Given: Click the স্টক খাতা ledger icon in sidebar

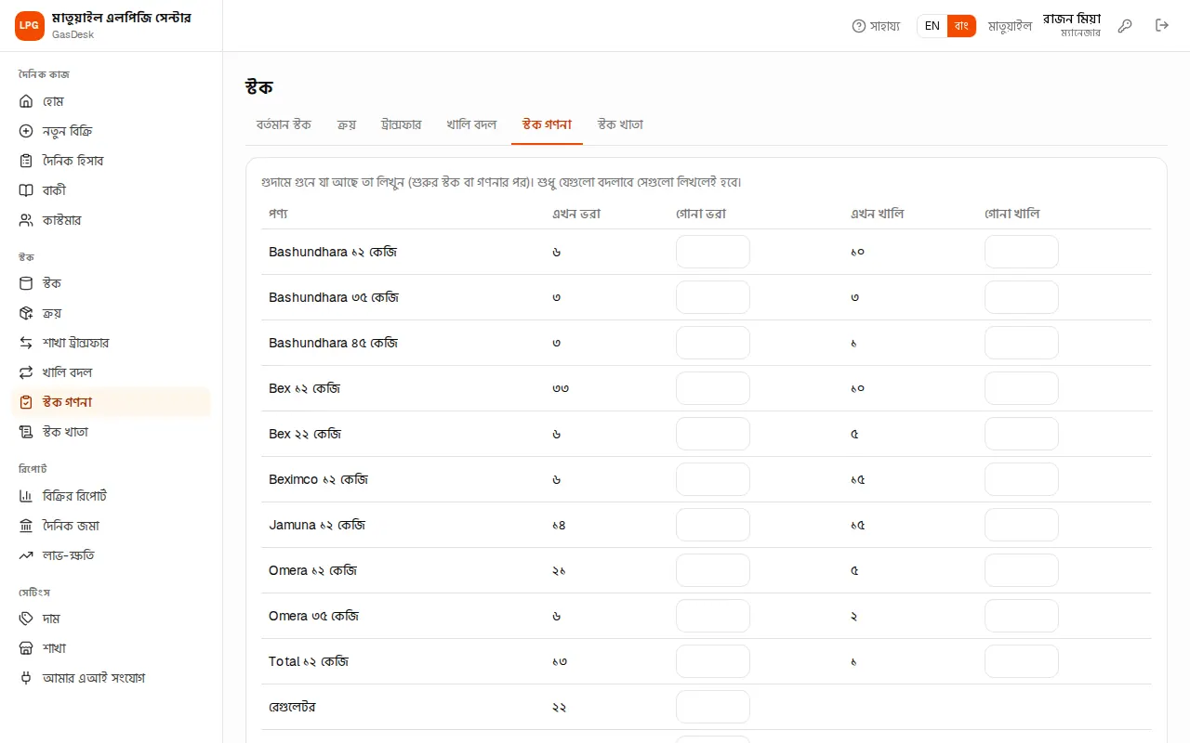Looking at the screenshot, I should tap(26, 432).
